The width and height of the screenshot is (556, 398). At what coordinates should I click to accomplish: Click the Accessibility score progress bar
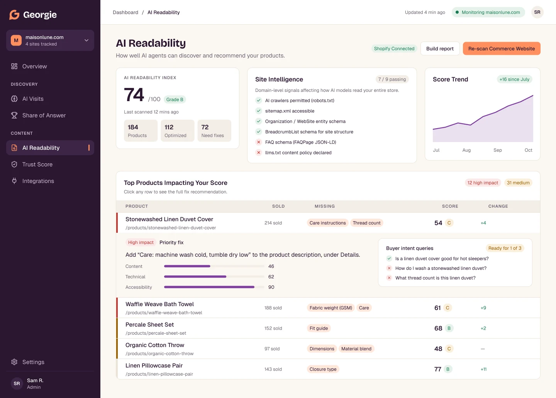tap(214, 287)
